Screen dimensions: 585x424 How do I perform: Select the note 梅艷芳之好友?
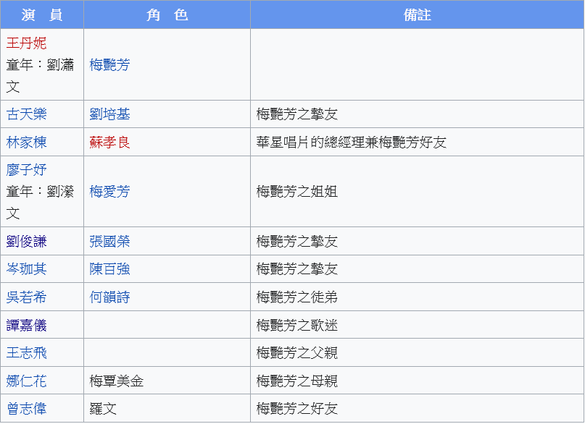pos(297,408)
